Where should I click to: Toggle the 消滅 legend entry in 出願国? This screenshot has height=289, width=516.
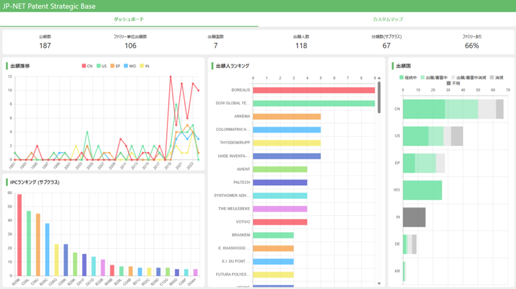[497, 77]
